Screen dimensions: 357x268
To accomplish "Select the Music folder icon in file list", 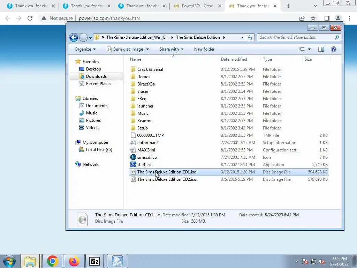I will point(133,113).
